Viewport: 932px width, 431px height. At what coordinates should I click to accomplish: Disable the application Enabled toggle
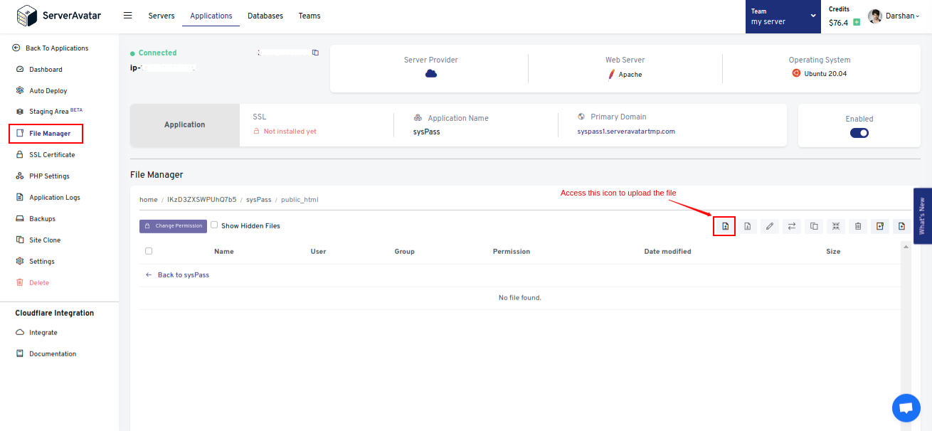(x=859, y=132)
